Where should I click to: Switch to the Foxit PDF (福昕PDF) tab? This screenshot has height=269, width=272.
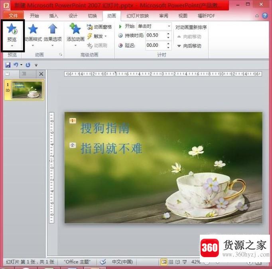coord(207,16)
